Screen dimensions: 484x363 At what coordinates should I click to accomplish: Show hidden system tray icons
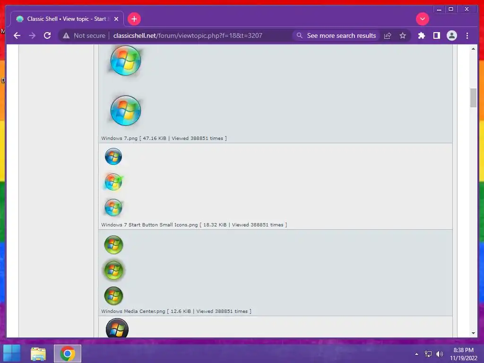pyautogui.click(x=417, y=354)
